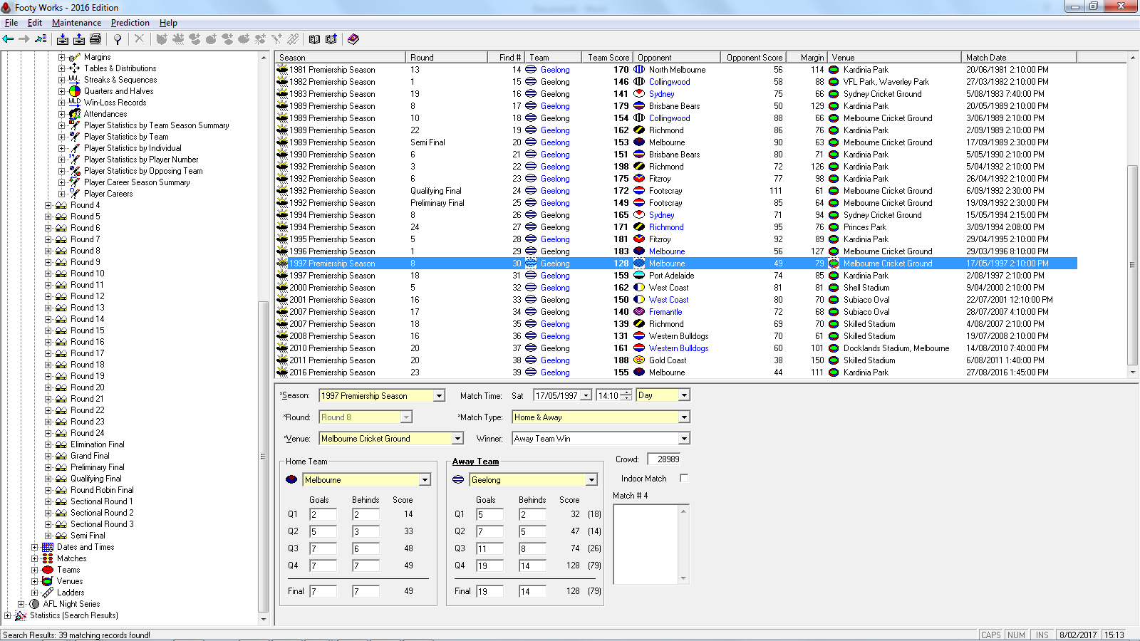Click the Match notes text area
Screen dimensions: 1140x641
point(646,544)
